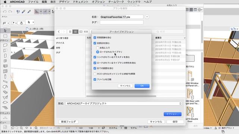Switch file browser to icon view

click(70, 32)
